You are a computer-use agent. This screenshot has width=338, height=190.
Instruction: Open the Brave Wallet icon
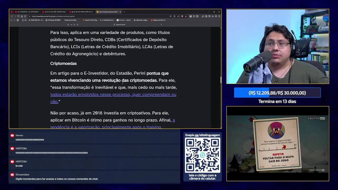click(x=209, y=16)
